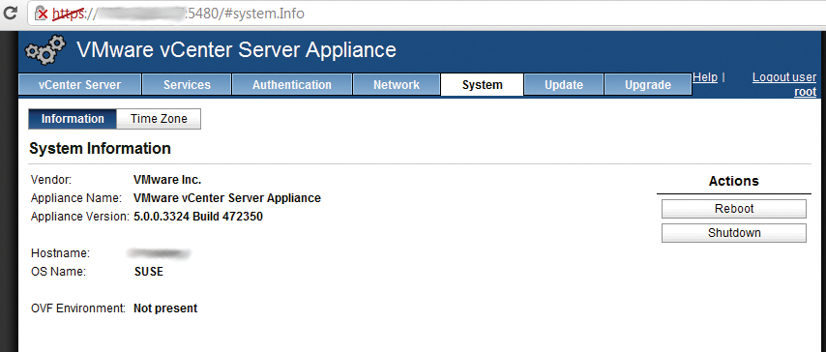Go to the Network tab

397,85
